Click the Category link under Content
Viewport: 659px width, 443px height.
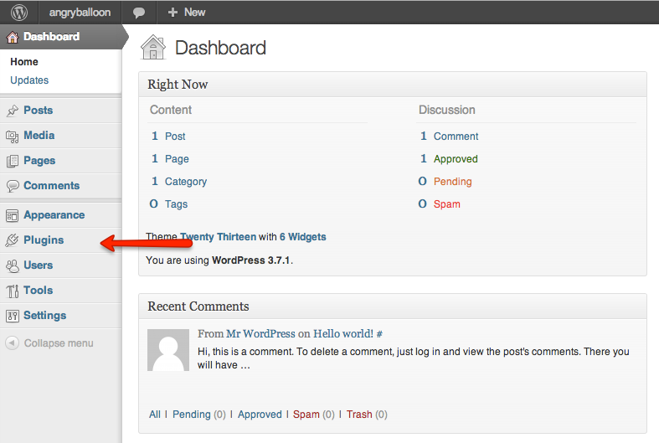pyautogui.click(x=186, y=182)
